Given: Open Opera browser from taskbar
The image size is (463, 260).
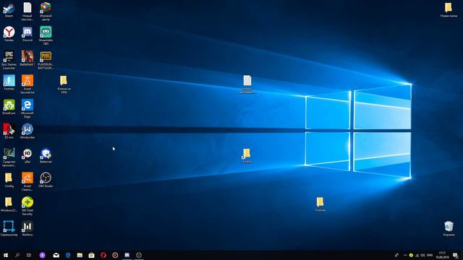Looking at the screenshot, I should tap(103, 255).
